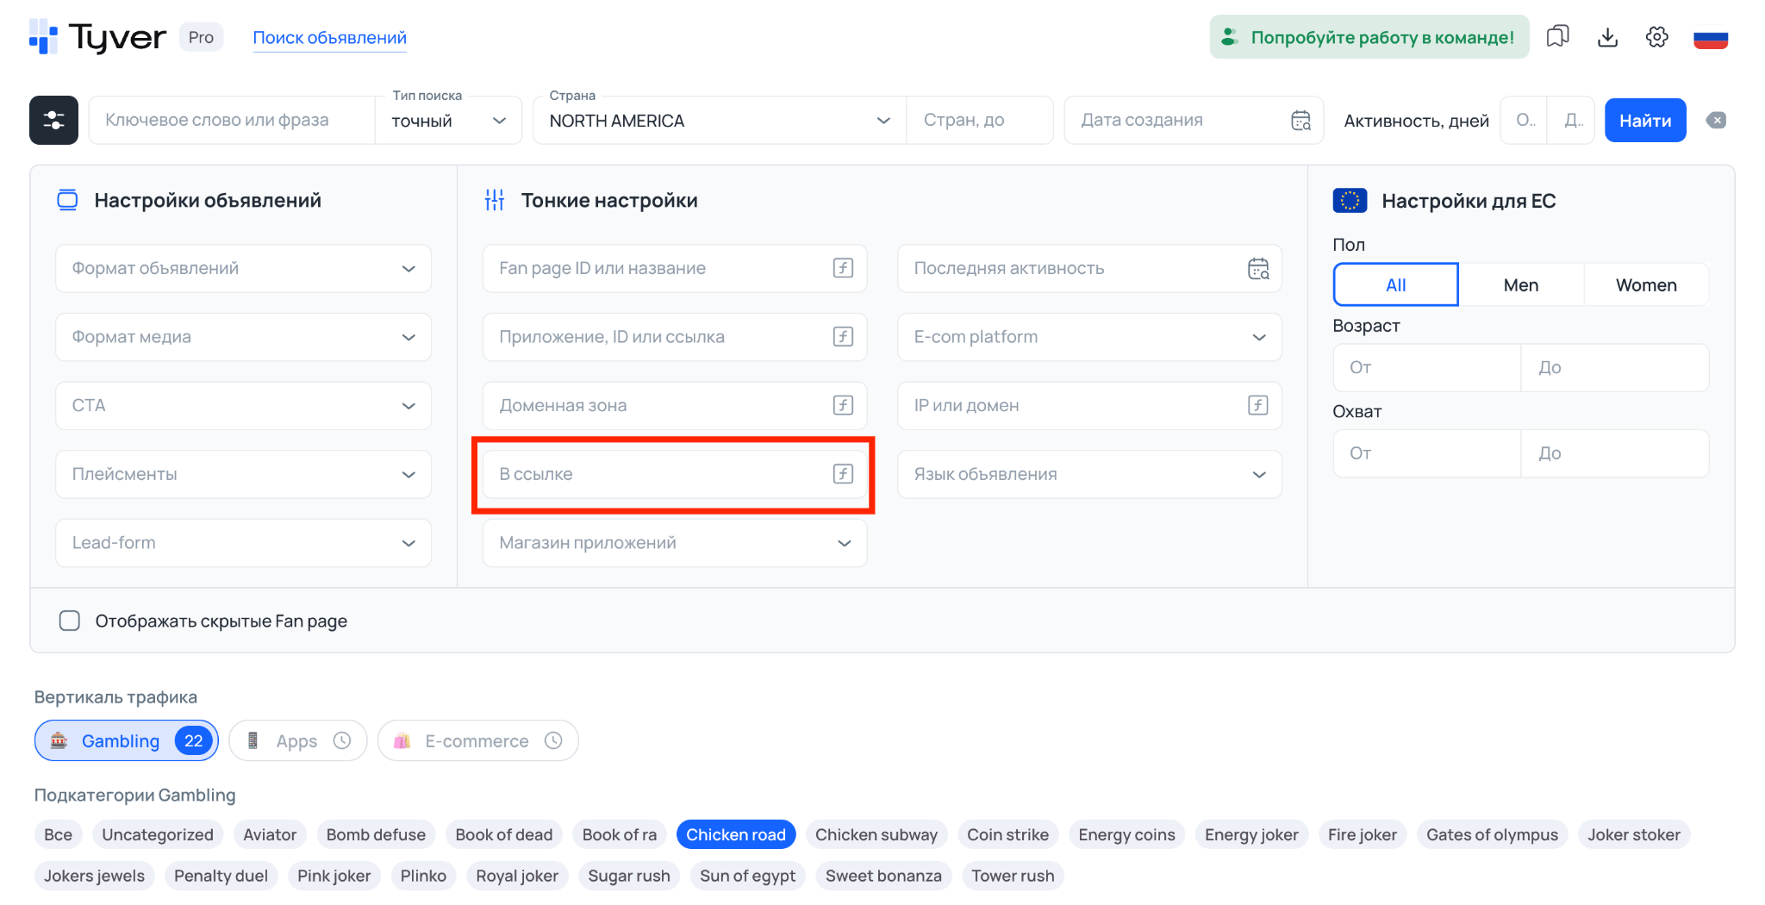Focus Стран, до input

click(x=980, y=121)
